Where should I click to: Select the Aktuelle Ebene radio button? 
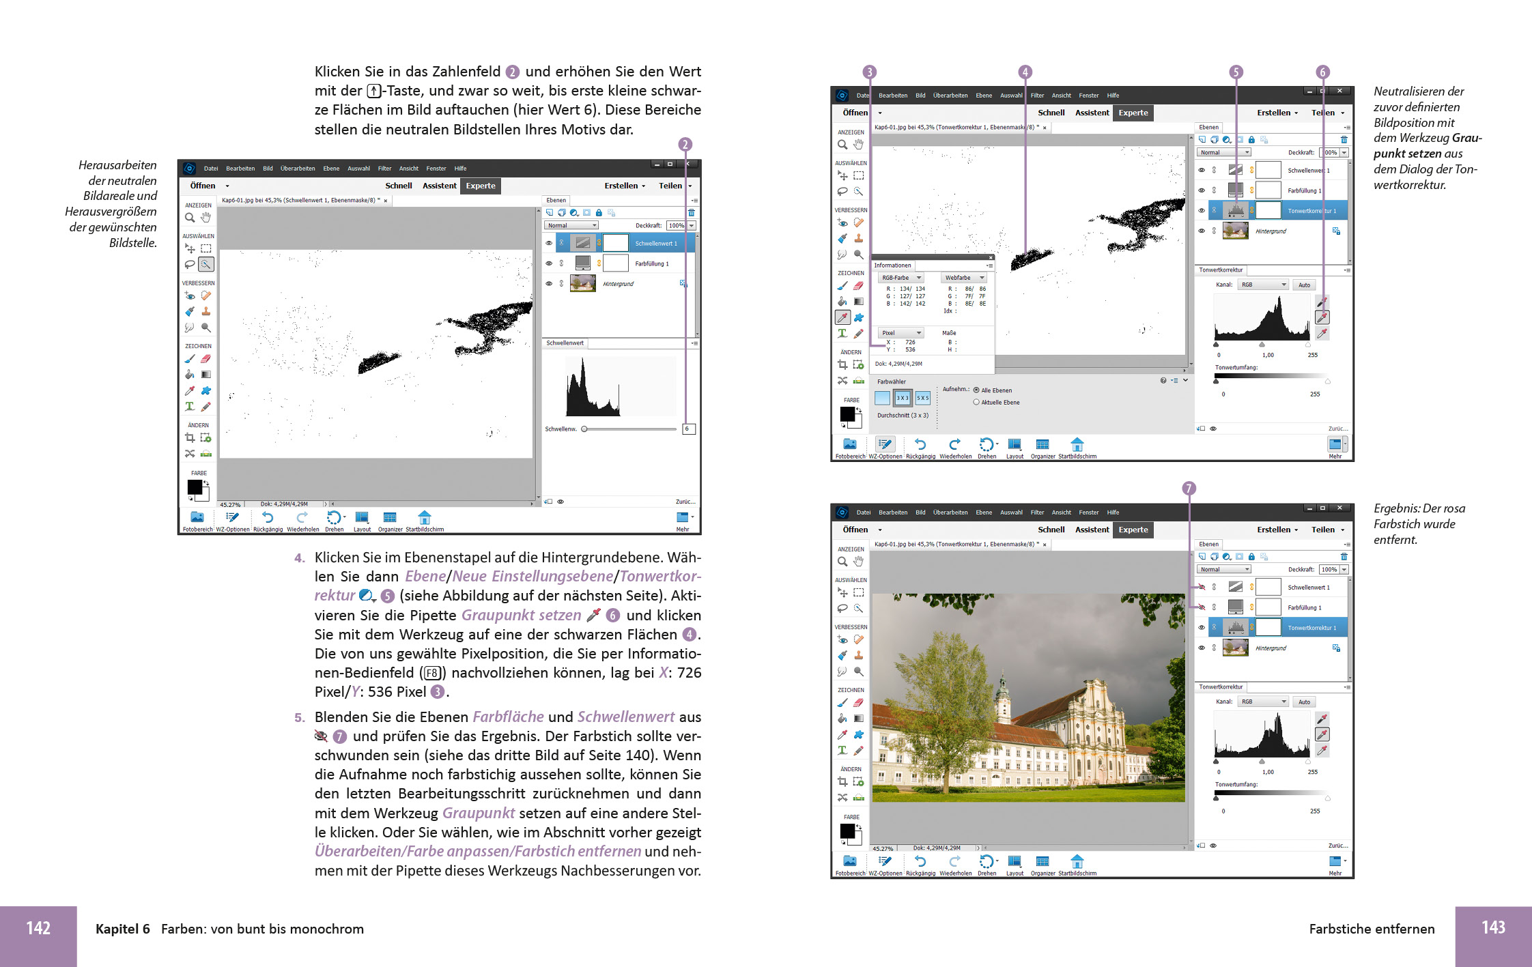tap(976, 403)
